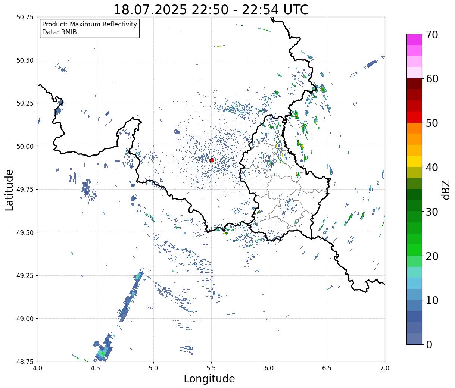Click the longitude tick label 5.5
The image size is (455, 388).
(x=211, y=368)
